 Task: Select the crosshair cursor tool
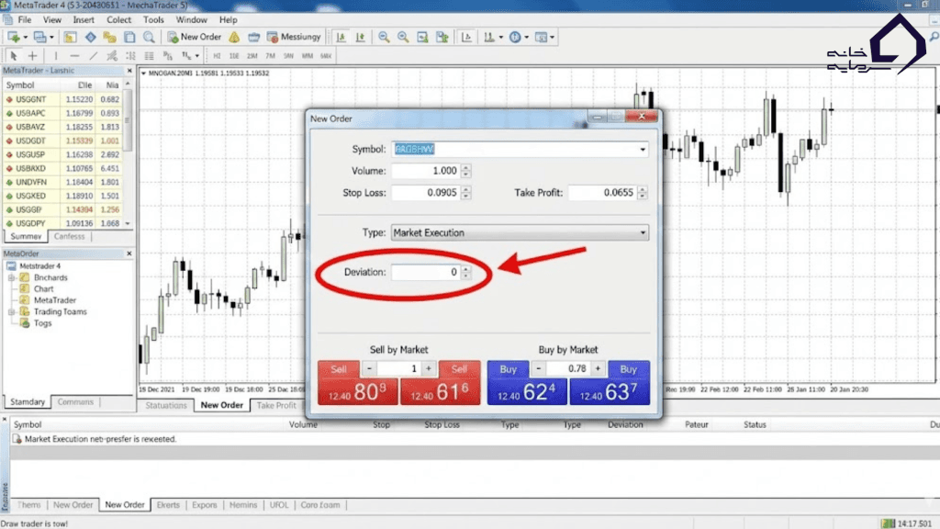(32, 56)
